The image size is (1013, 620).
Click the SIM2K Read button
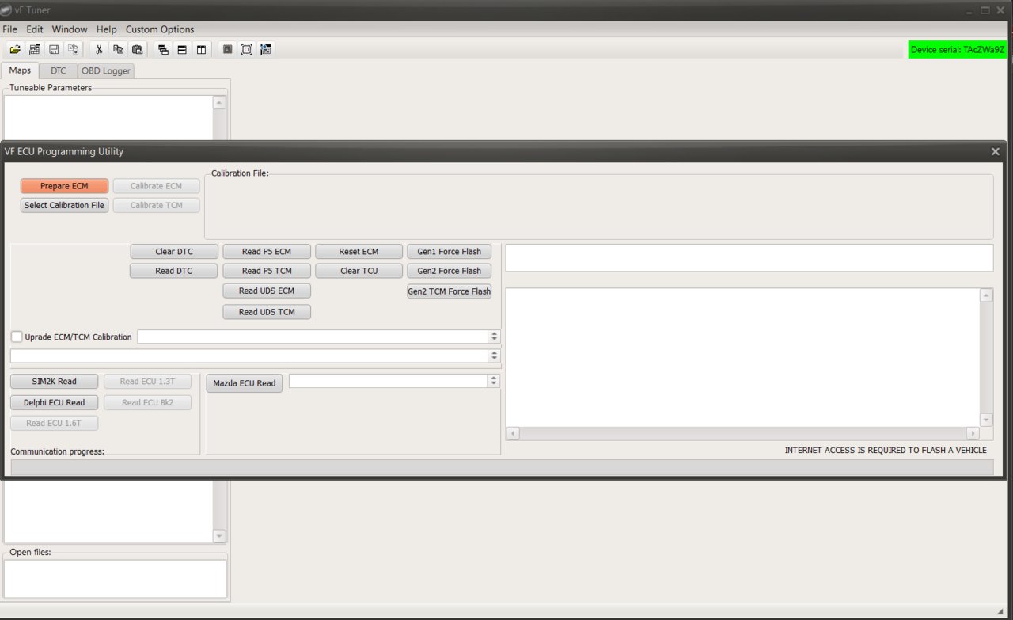coord(55,382)
